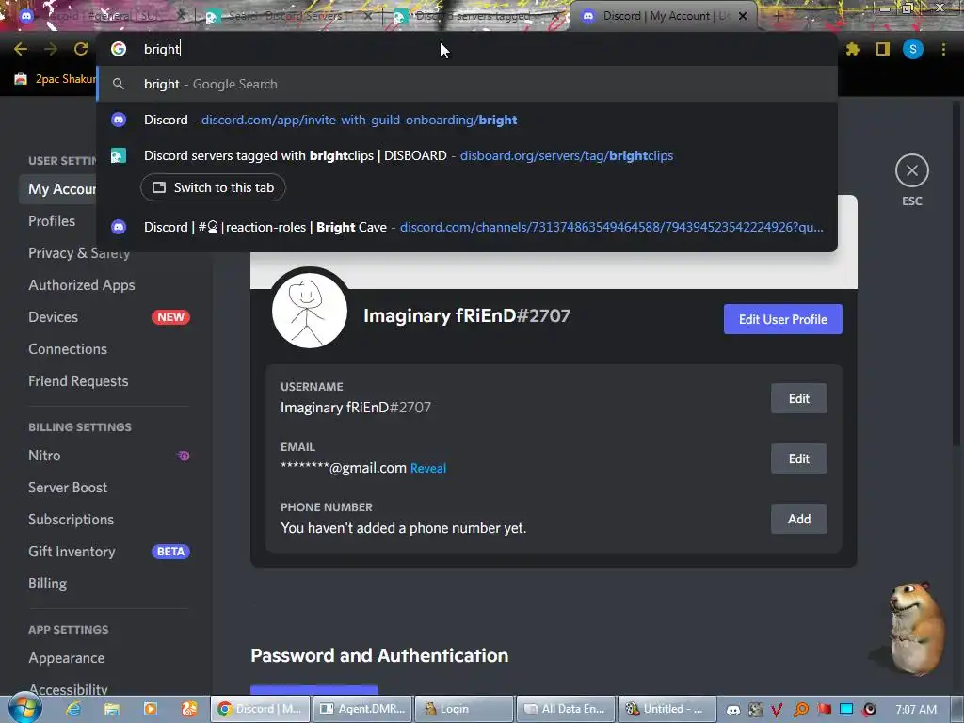This screenshot has width=964, height=723.
Task: Open Windows Media Player taskbar icon
Action: tap(151, 709)
